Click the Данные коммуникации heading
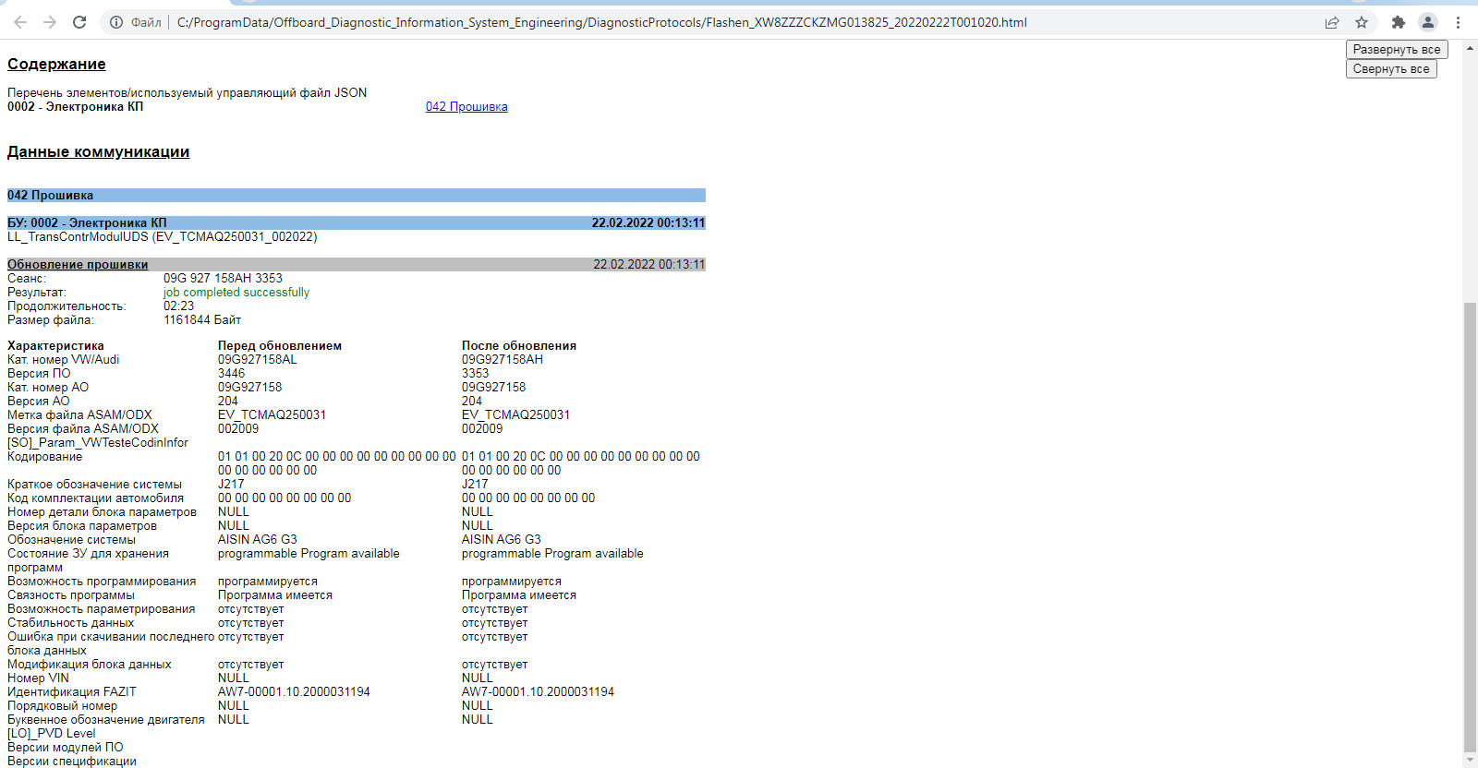 98,151
